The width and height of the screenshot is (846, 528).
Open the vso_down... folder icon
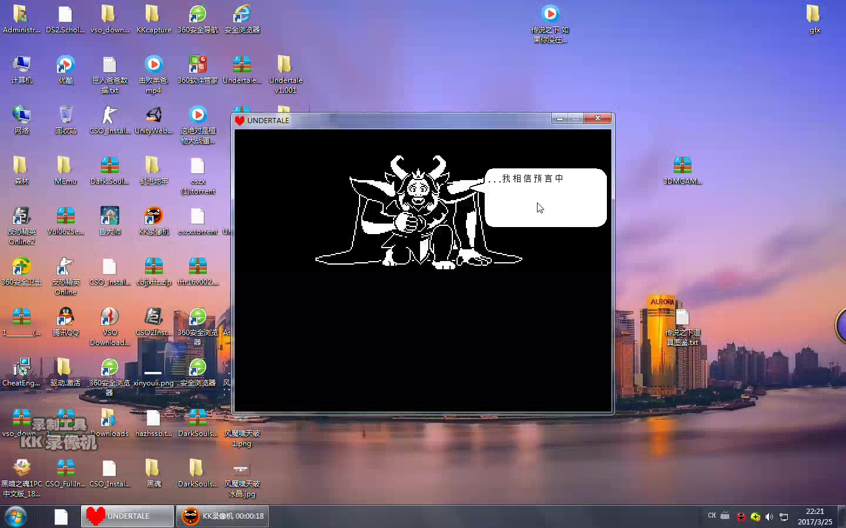click(109, 19)
